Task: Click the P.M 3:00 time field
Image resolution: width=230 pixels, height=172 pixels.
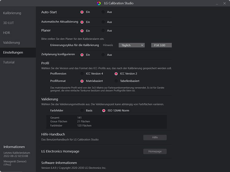Action: (x=161, y=45)
